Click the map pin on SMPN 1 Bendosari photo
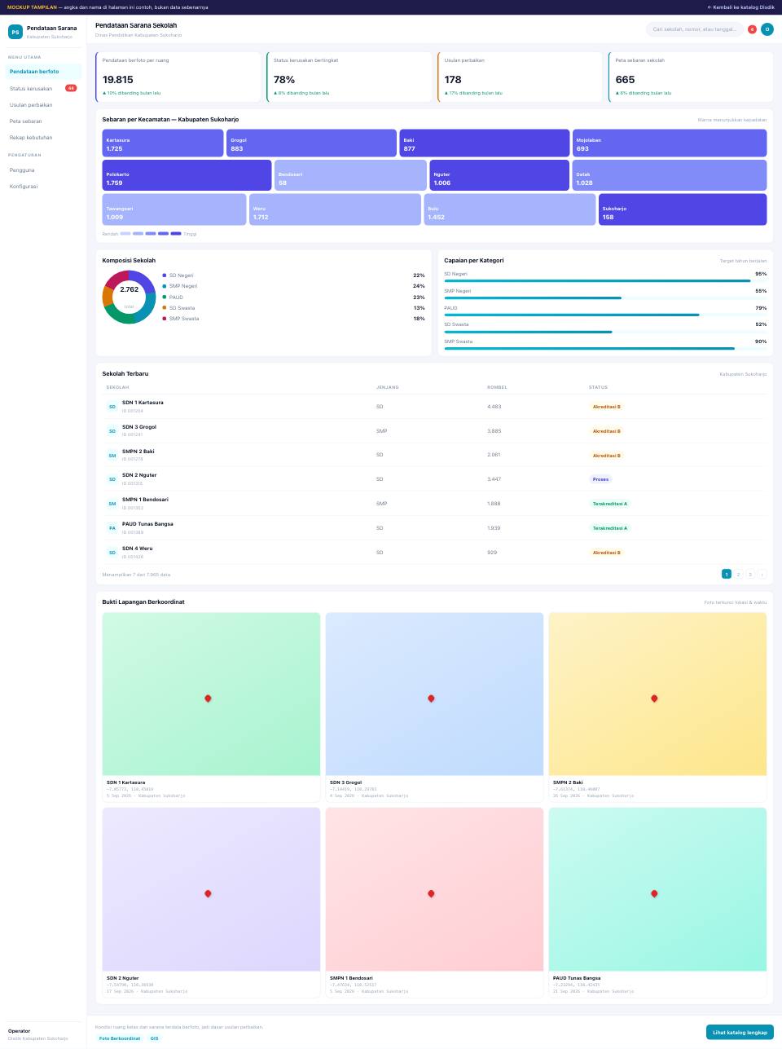The width and height of the screenshot is (782, 1049). [431, 894]
